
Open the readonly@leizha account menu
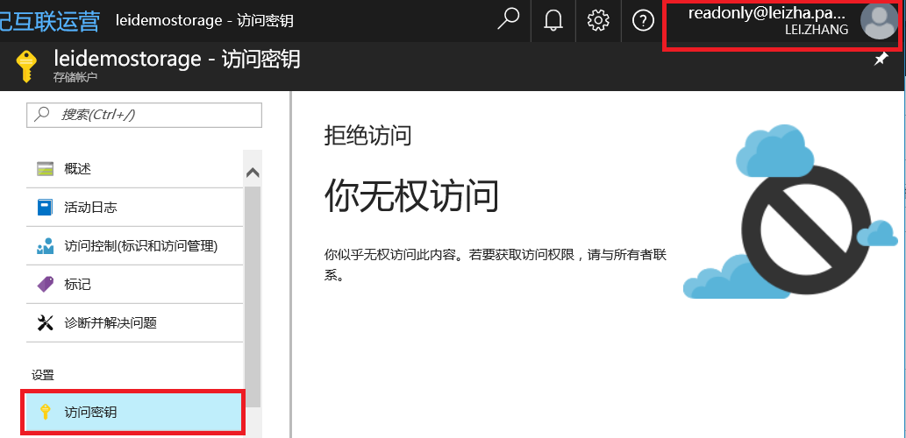click(783, 21)
